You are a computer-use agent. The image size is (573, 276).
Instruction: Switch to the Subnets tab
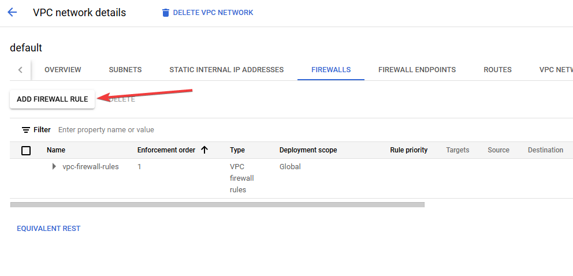click(x=125, y=70)
